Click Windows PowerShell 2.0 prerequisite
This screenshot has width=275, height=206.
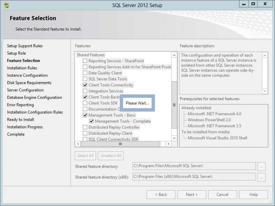[x=209, y=120]
